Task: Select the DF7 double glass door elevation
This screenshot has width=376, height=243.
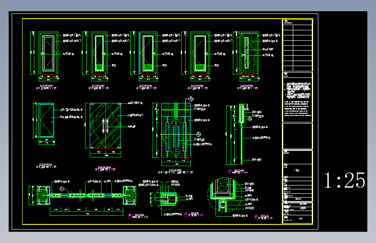Action: (x=105, y=126)
